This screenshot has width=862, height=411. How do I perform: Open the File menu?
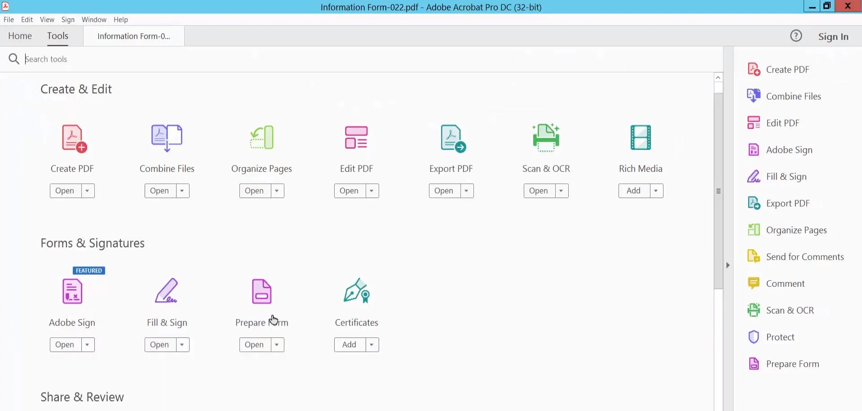point(9,20)
